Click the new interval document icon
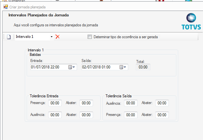Screen dimensions: 203x140 tap(9, 37)
